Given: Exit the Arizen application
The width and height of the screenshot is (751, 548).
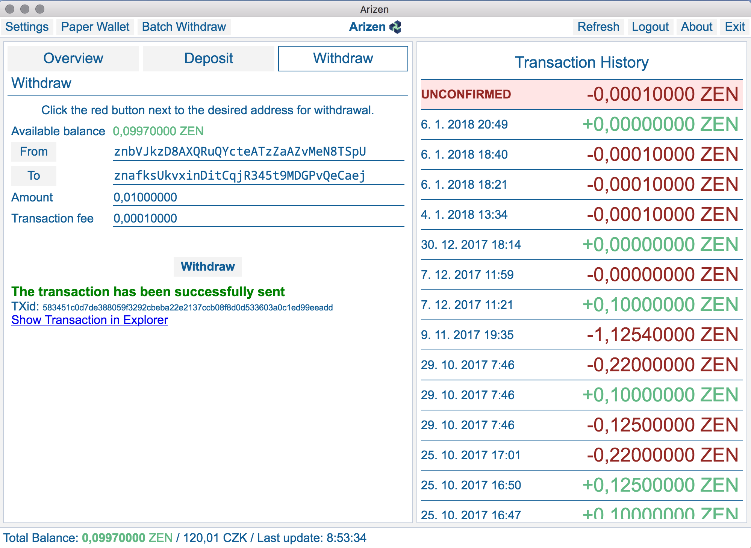Looking at the screenshot, I should 734,27.
